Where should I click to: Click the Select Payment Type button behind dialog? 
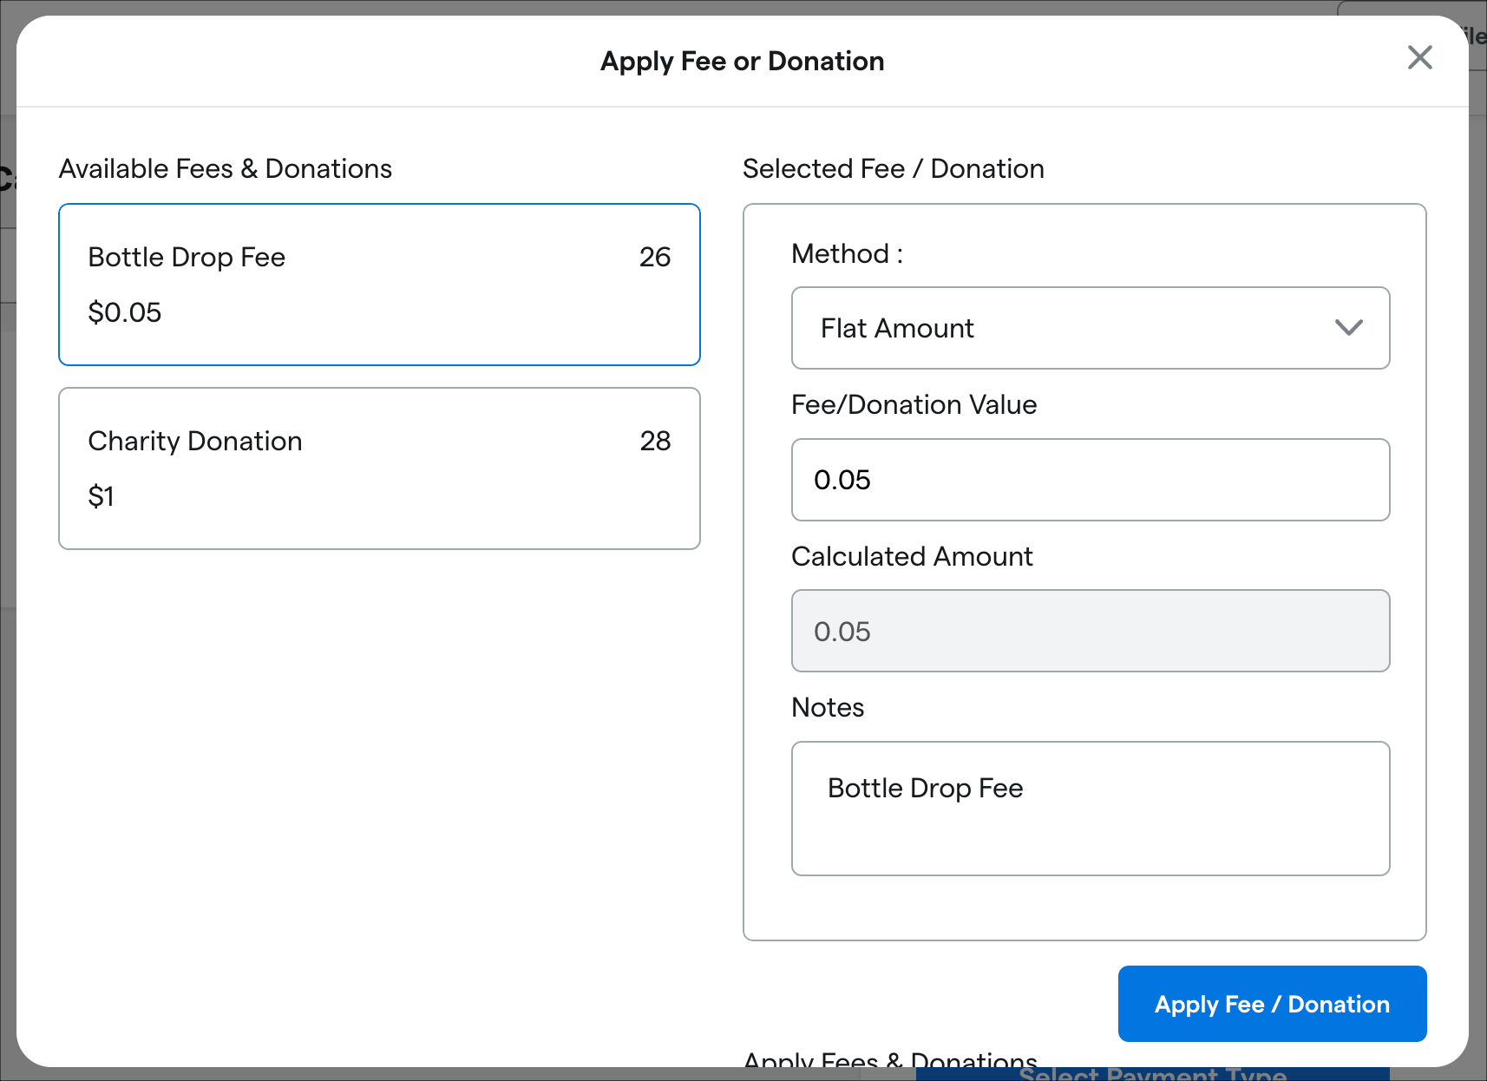[x=1152, y=1074]
